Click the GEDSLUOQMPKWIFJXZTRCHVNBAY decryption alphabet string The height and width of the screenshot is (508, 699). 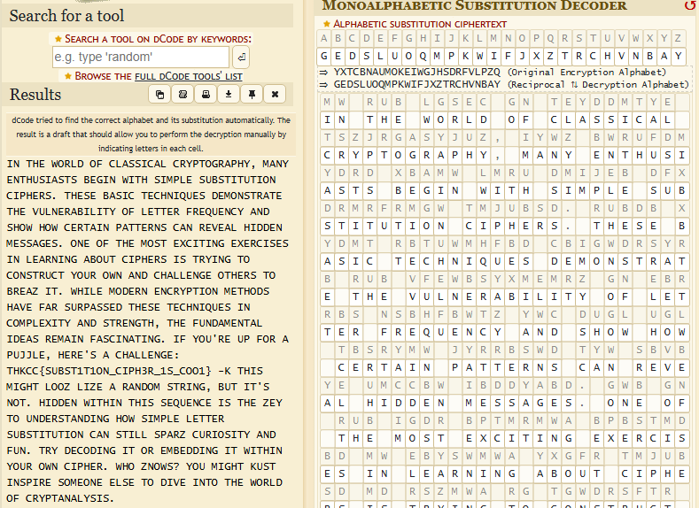click(x=416, y=84)
